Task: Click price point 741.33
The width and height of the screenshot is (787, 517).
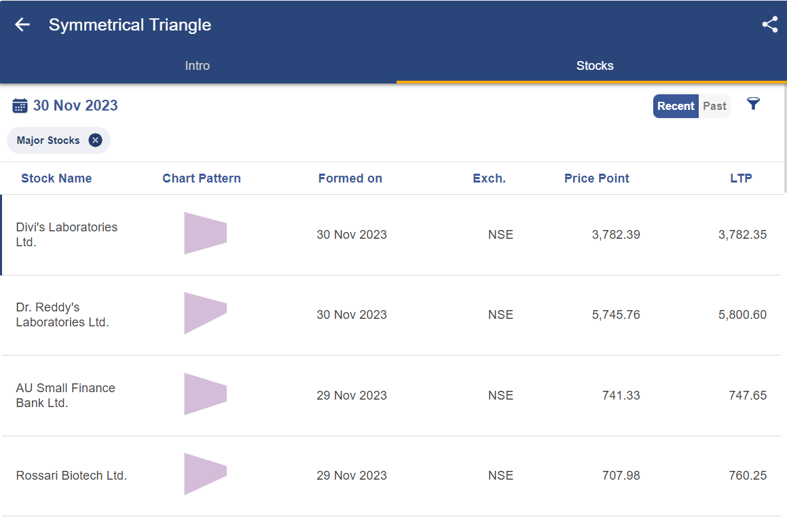Action: (x=621, y=396)
